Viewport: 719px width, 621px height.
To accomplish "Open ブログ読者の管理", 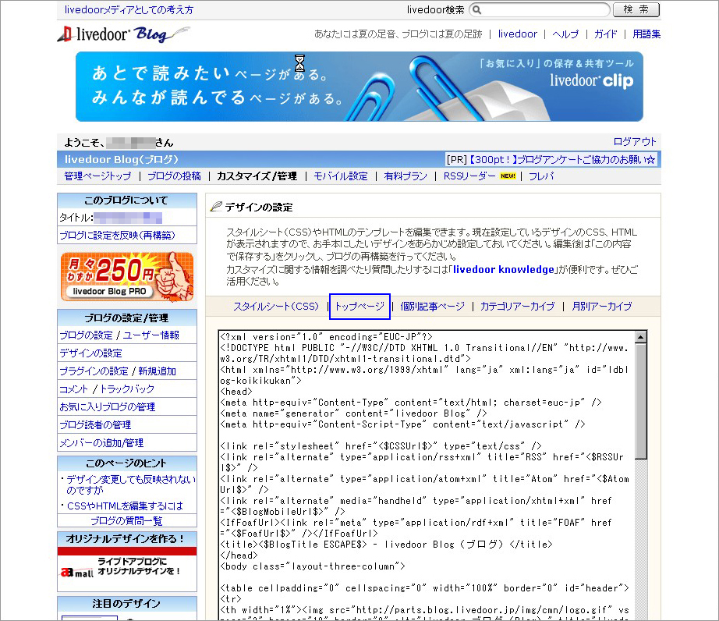I will click(x=95, y=424).
